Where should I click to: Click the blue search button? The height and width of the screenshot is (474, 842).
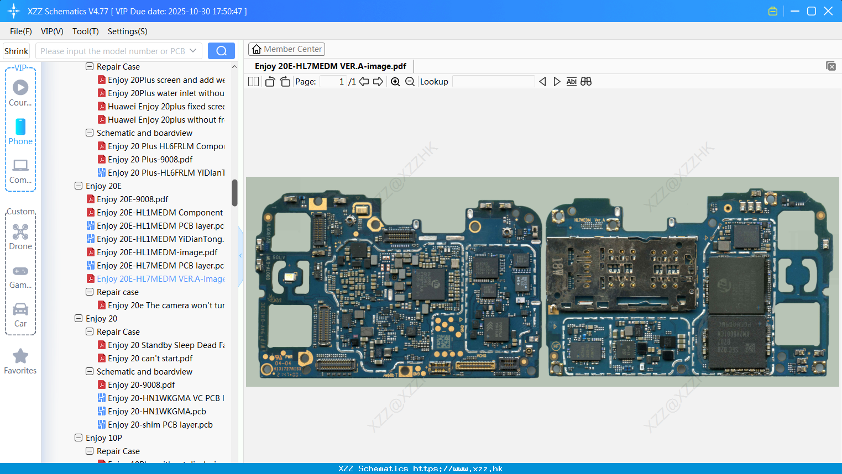coord(221,51)
